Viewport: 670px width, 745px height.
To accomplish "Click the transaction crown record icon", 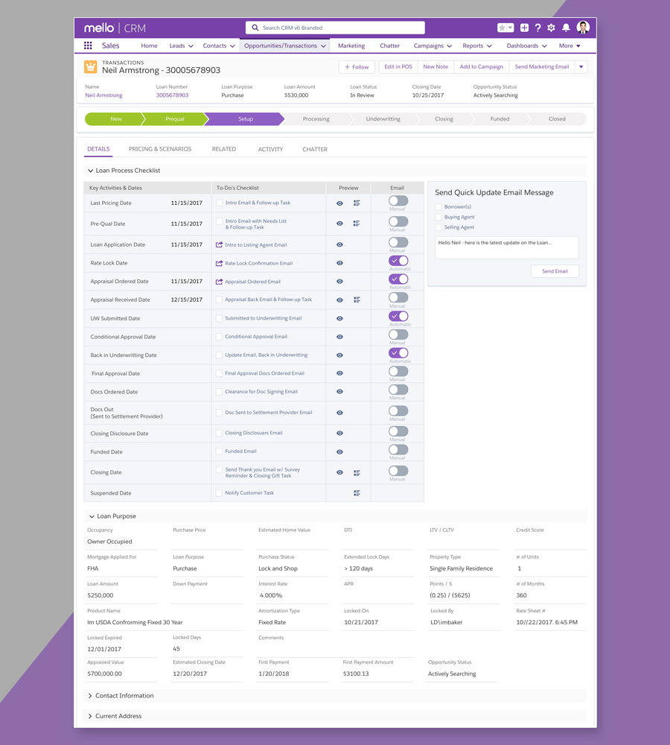I will point(90,66).
